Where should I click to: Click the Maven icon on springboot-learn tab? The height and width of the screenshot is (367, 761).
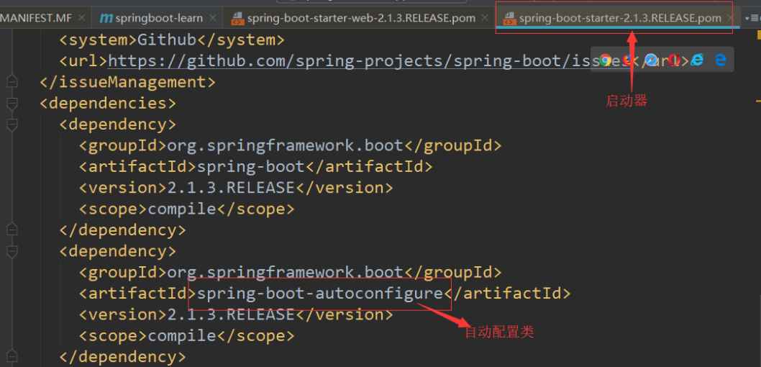(x=105, y=19)
